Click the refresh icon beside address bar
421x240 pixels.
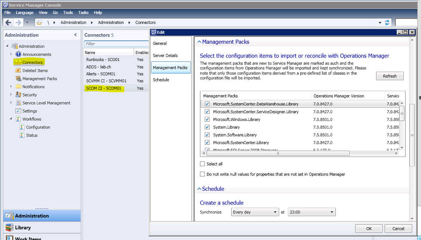[x=387, y=22]
